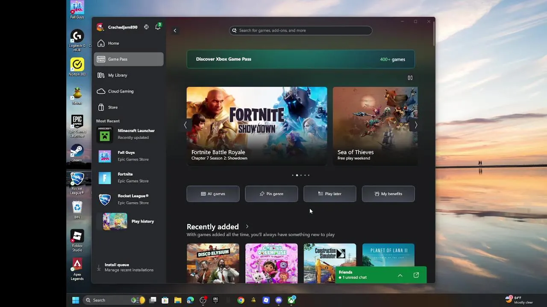Click the printer-like icon beside Crachedjam890
Viewport: 547px width, 307px height.
pos(146,27)
